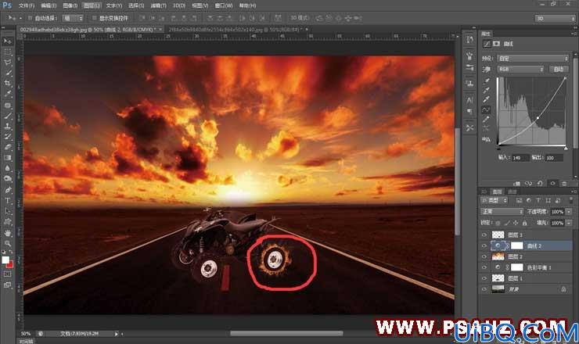This screenshot has height=344, width=579.
Task: Click the lock position icon in Layers
Action: pyautogui.click(x=516, y=223)
